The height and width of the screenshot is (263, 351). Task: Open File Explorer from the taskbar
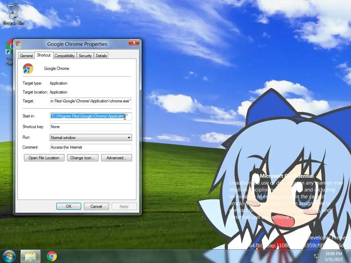point(31,256)
